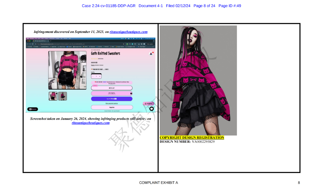
Task: Click the Finish update button in Chrome
Action: [x=150, y=44]
